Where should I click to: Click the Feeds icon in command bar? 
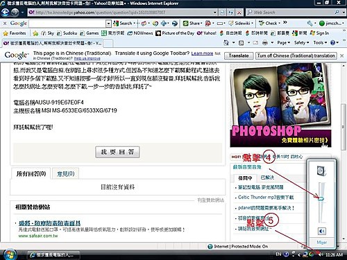coord(242,42)
